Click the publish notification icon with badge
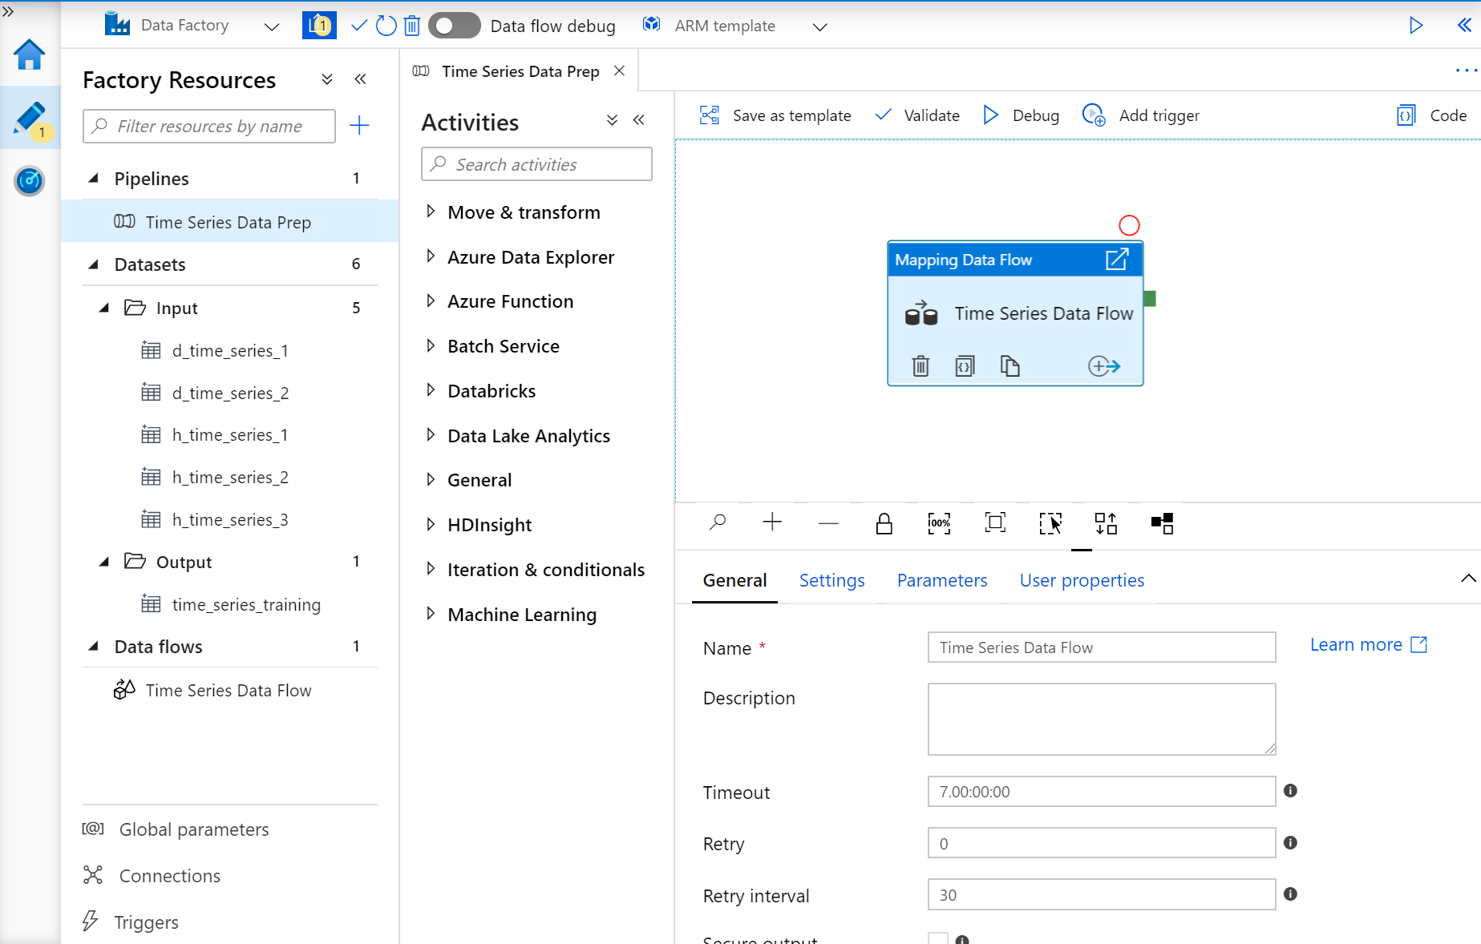Viewport: 1481px width, 944px height. [x=319, y=26]
